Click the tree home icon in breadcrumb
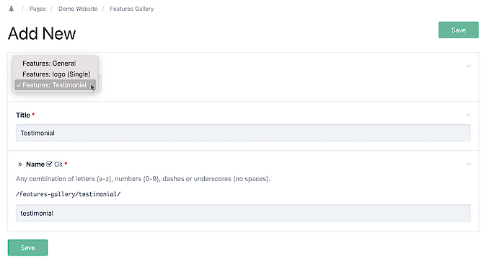484x262 pixels. pos(12,9)
